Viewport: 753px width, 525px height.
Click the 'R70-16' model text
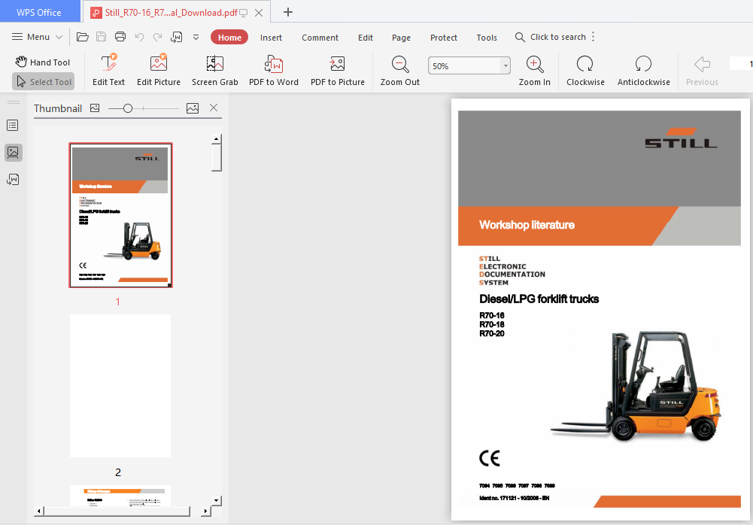[492, 316]
